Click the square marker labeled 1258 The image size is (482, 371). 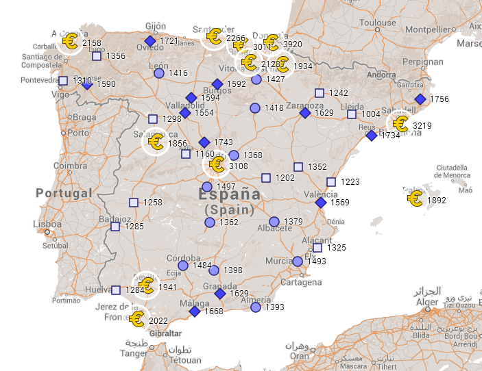134,203
